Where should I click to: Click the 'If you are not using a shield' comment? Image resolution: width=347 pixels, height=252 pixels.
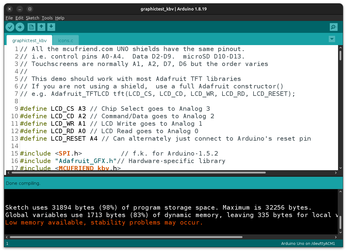pos(152,86)
